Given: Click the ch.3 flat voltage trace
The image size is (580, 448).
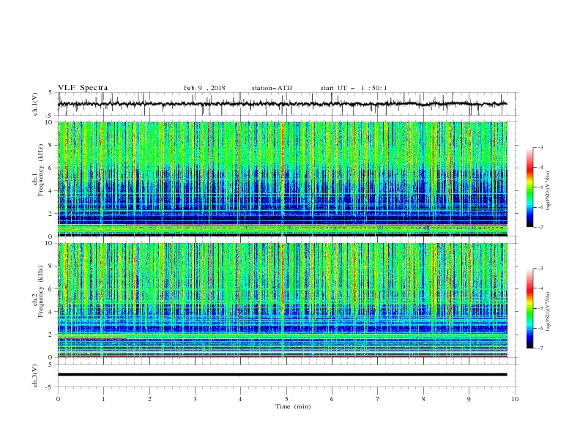Looking at the screenshot, I should (x=282, y=375).
